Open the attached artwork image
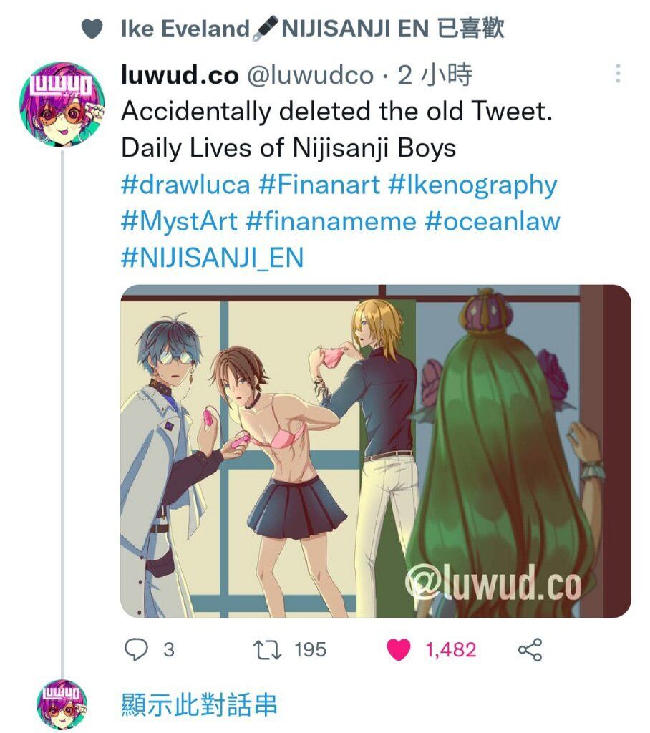 [x=376, y=451]
